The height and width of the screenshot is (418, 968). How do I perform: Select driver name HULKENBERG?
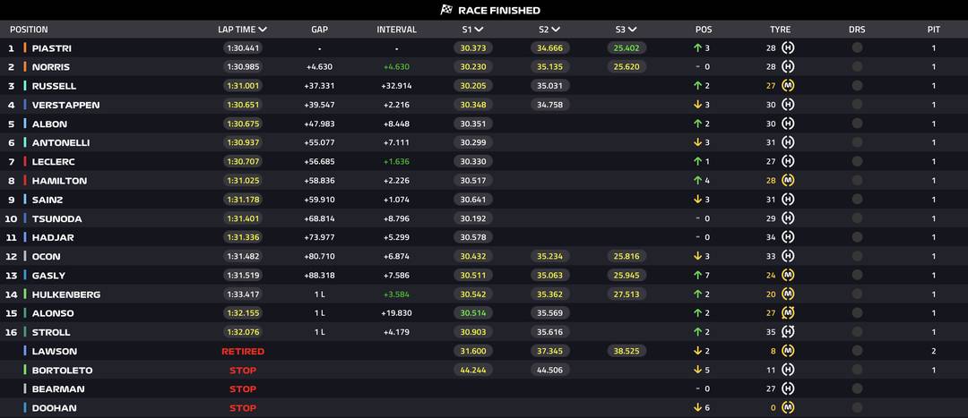click(66, 294)
